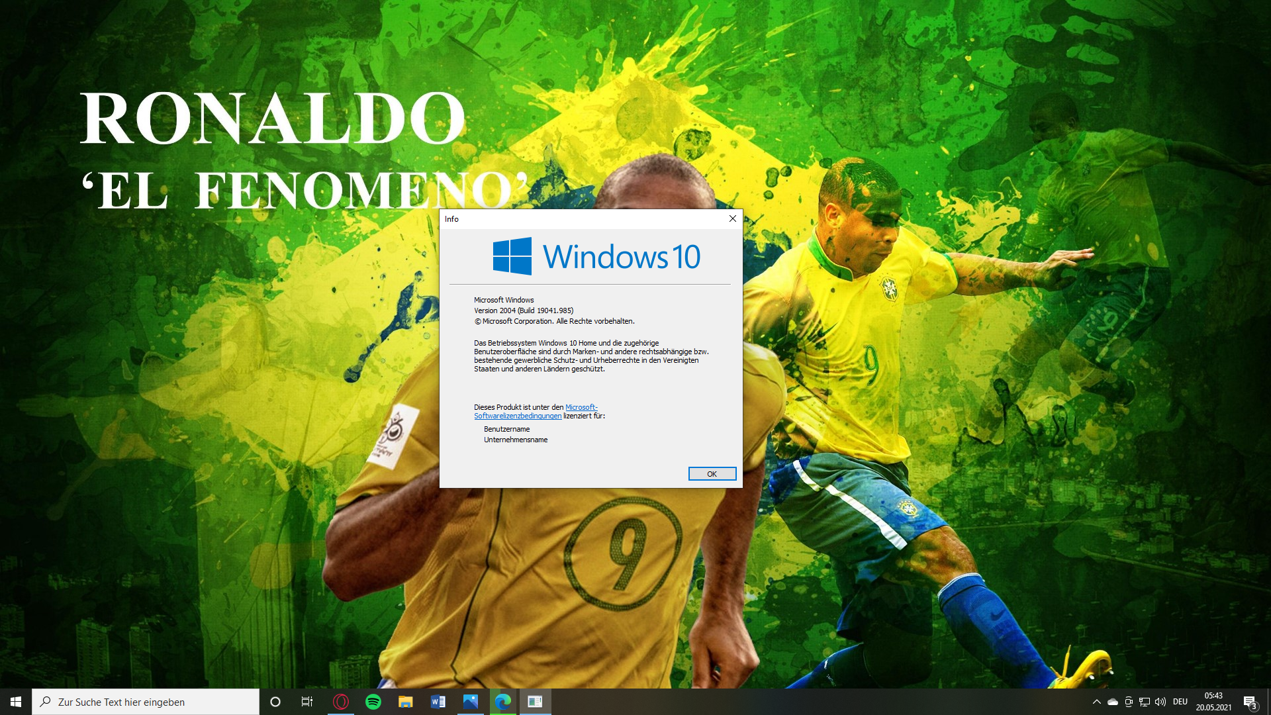
Task: Open the Photos app on taskbar
Action: coord(470,702)
